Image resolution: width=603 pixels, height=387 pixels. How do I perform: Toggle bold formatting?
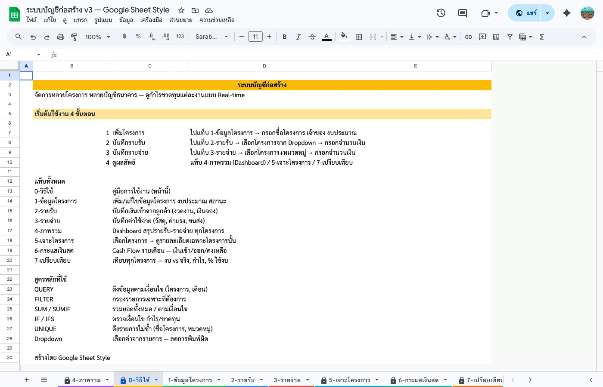pos(284,37)
